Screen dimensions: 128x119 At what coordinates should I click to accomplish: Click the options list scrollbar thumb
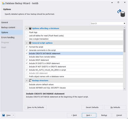(x=124, y=40)
